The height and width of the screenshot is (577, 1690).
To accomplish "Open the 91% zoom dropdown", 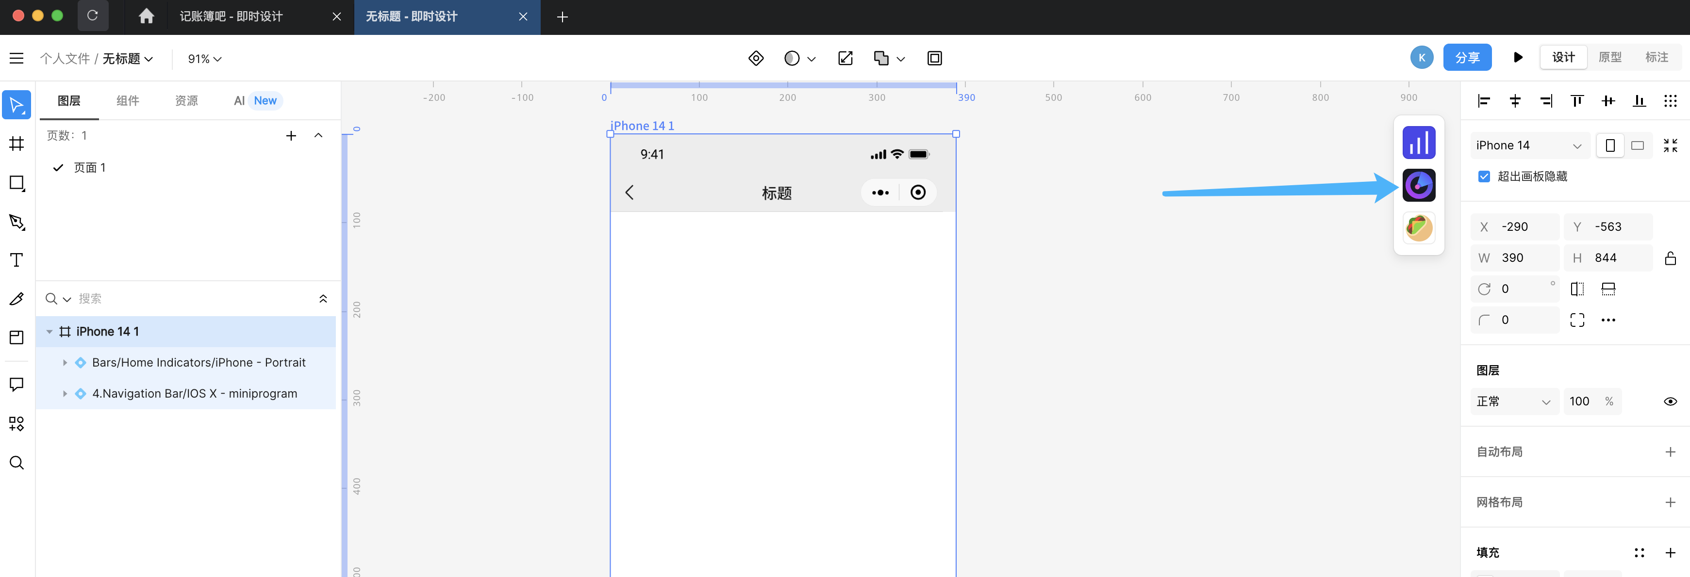I will (205, 59).
